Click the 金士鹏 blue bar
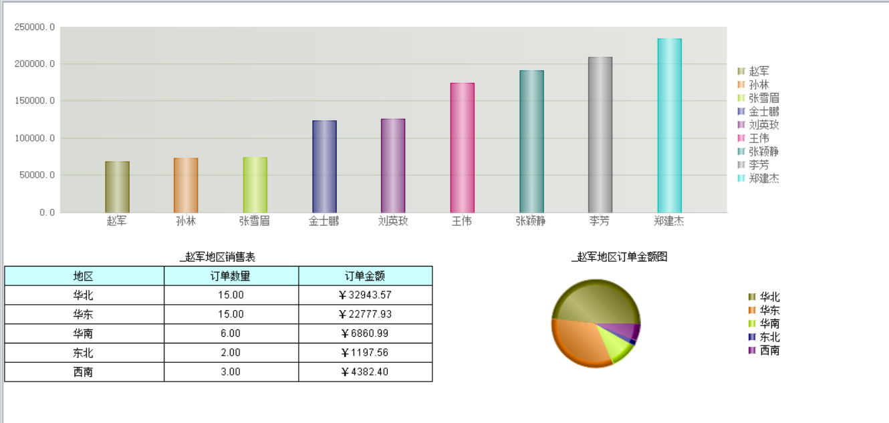 coord(324,167)
